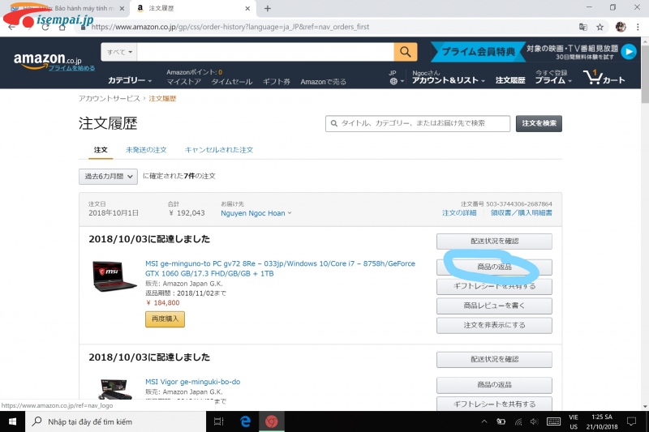Screen dimensions: 649x432
Task: Open the notification center icon
Action: [632, 421]
